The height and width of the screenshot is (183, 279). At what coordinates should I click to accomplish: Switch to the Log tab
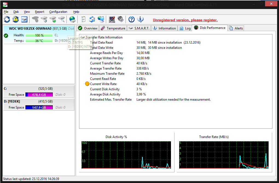[x=185, y=28]
